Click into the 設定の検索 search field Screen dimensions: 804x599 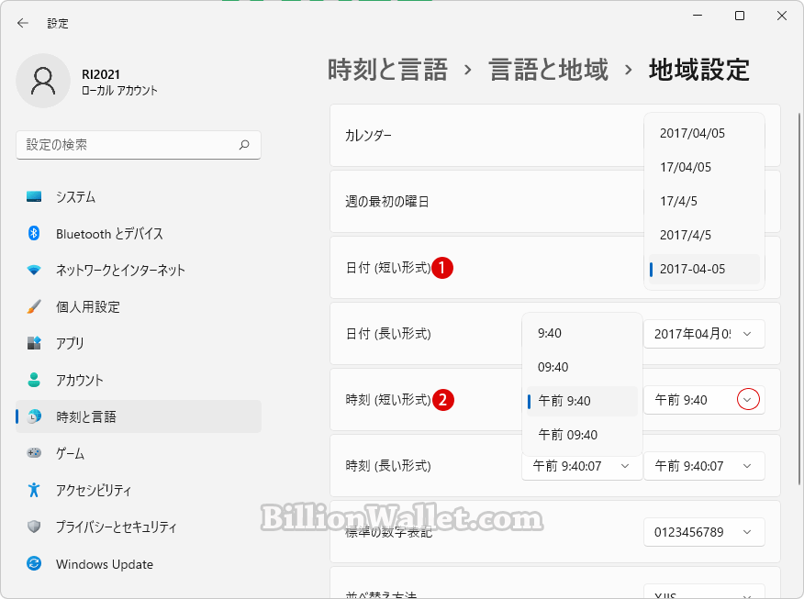(x=139, y=145)
